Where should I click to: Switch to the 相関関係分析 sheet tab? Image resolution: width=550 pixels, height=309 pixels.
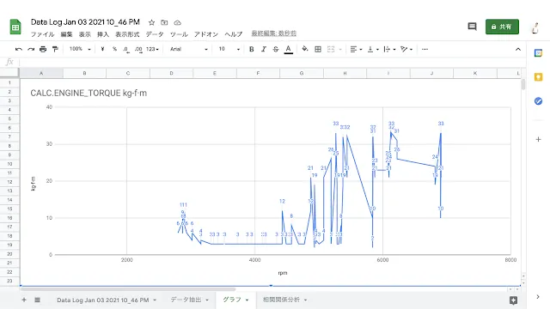tap(281, 300)
